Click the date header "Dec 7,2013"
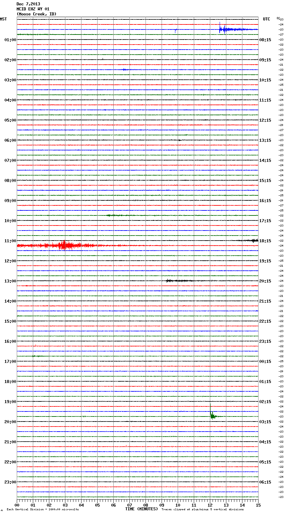 [x=28, y=4]
